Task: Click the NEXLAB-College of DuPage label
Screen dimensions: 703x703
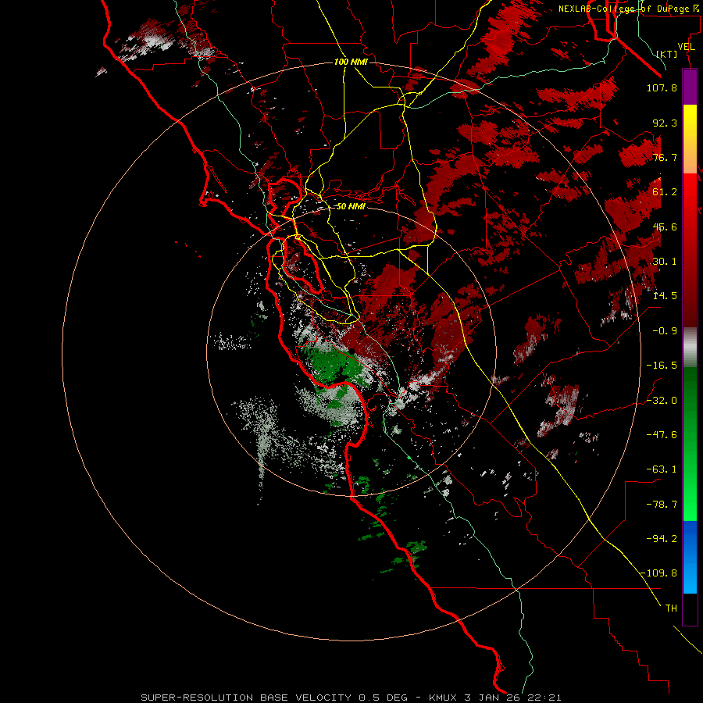Action: pos(628,9)
